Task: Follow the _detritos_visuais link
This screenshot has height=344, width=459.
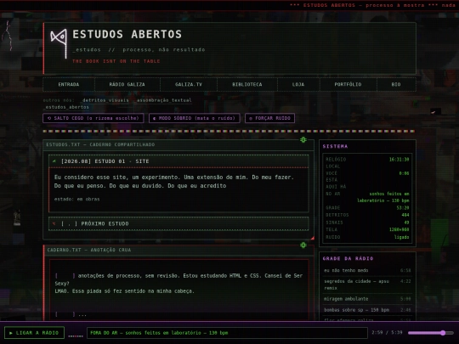Action: (x=105, y=100)
